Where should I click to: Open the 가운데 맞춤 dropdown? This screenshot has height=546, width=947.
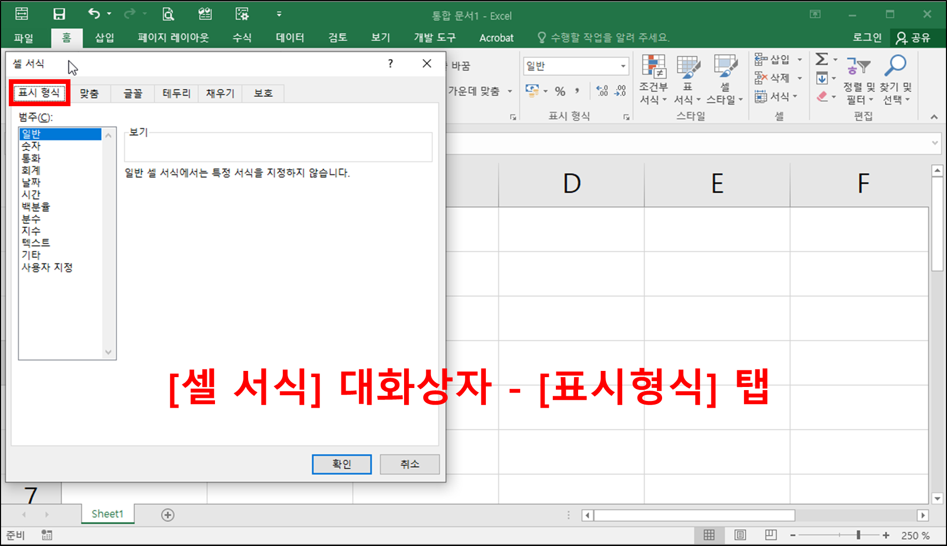(x=509, y=91)
